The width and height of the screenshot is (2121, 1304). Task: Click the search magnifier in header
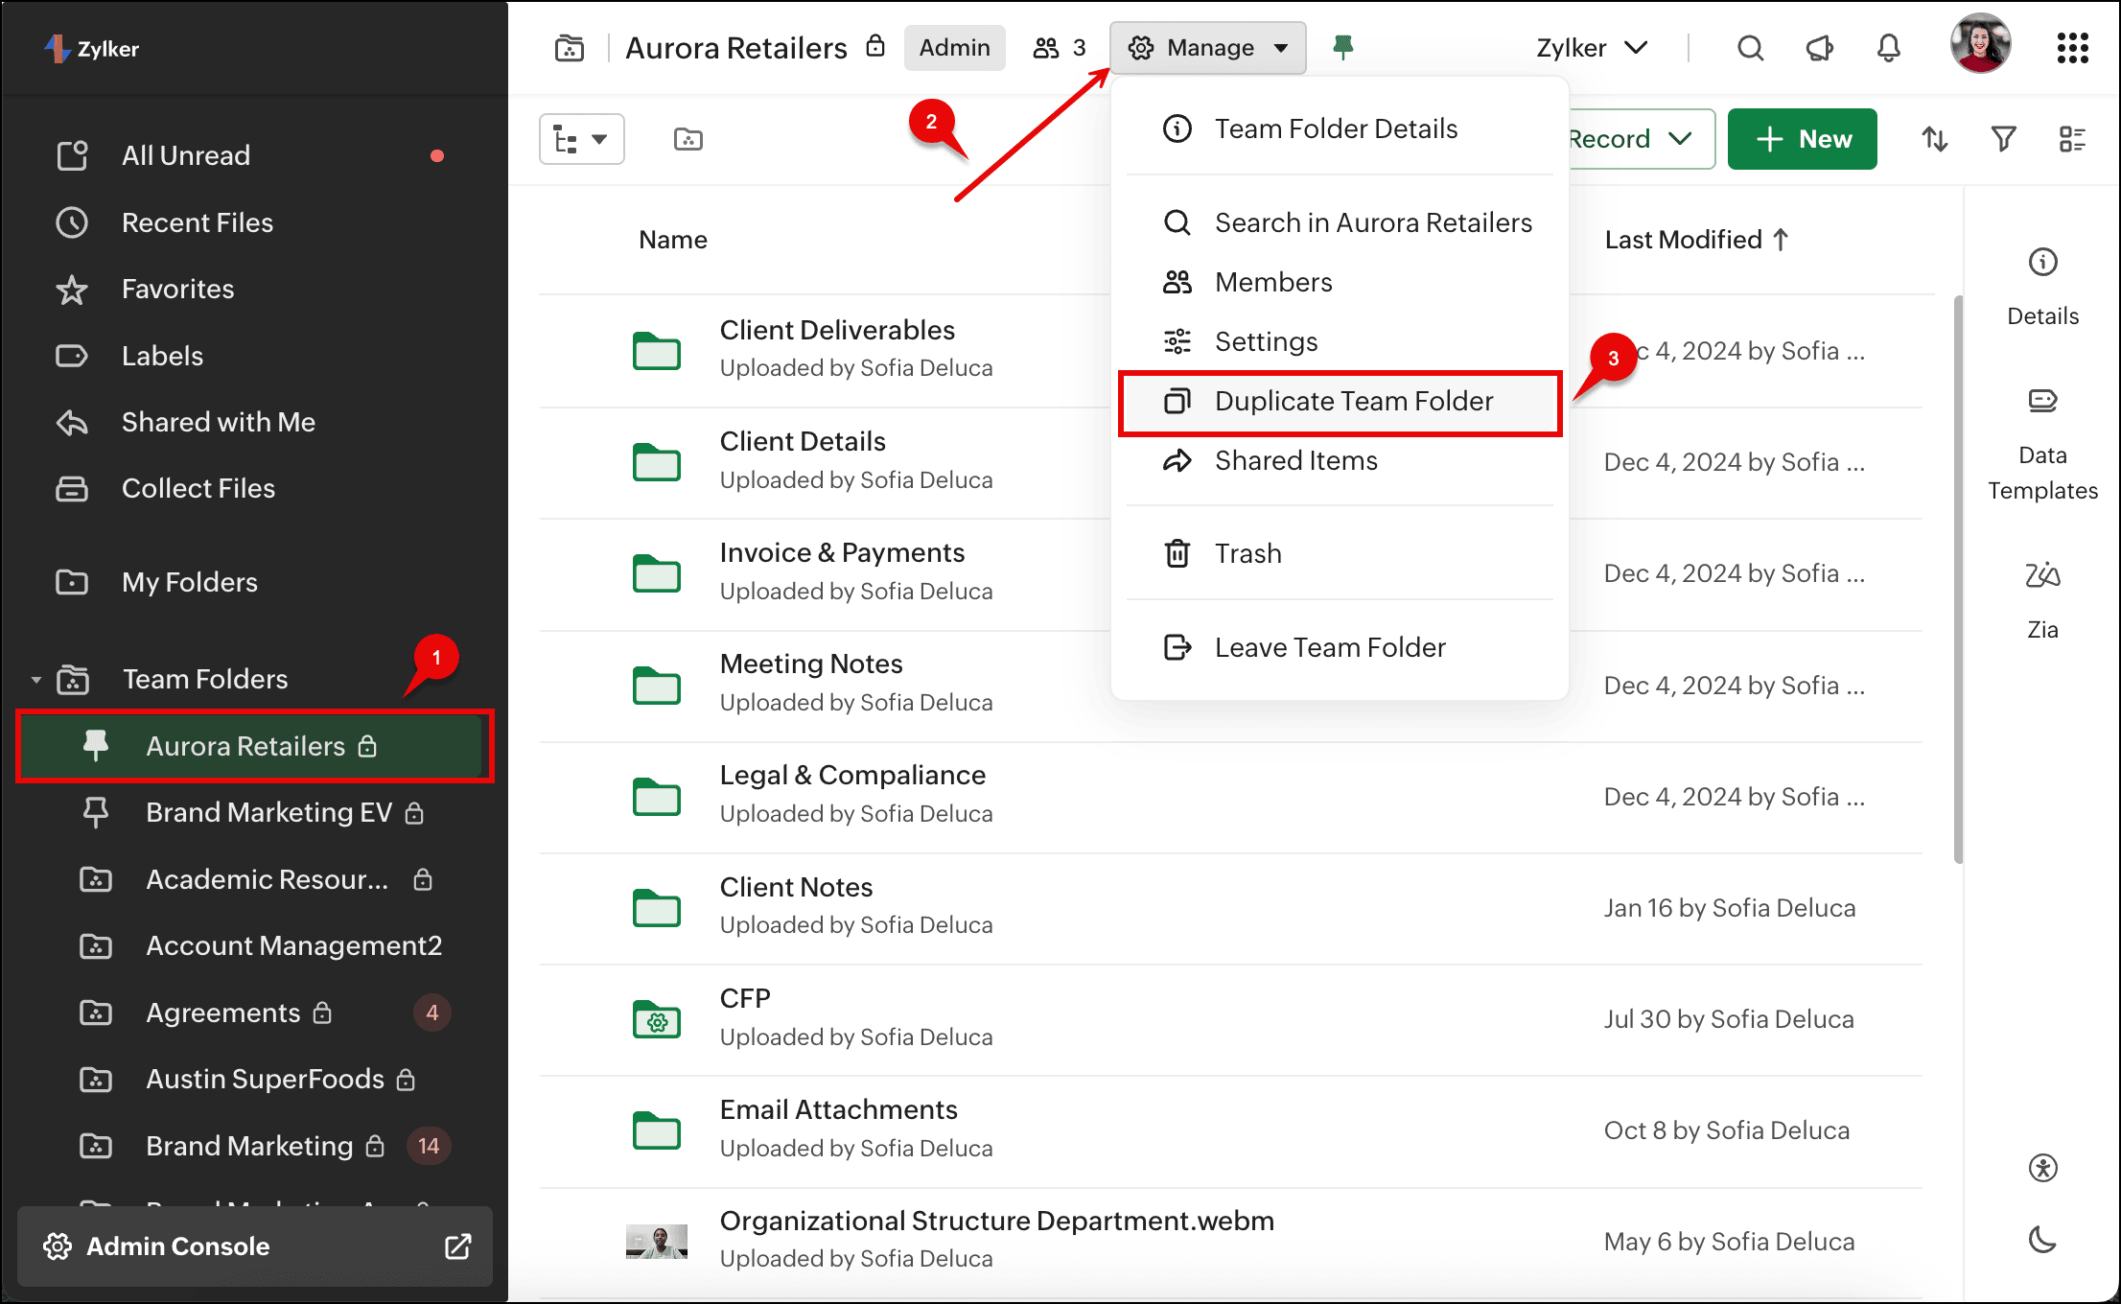pyautogui.click(x=1750, y=48)
